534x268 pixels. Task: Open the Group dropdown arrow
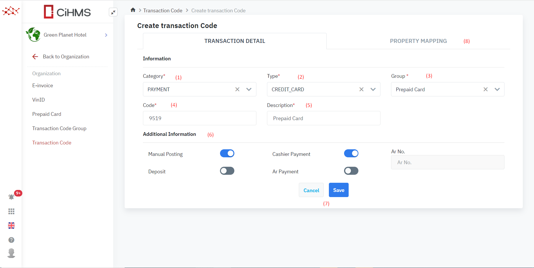coord(497,90)
